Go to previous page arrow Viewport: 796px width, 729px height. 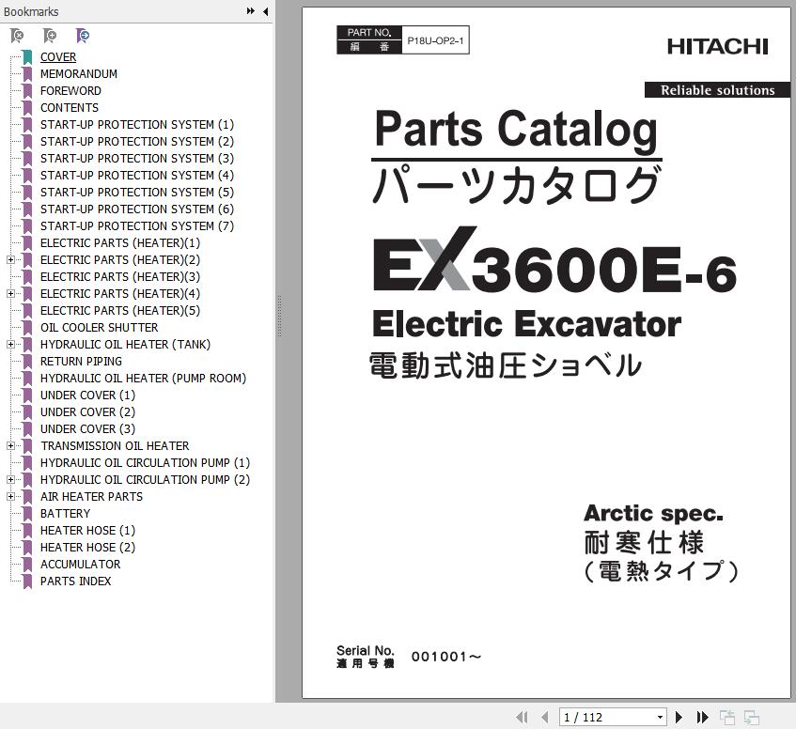(x=545, y=717)
